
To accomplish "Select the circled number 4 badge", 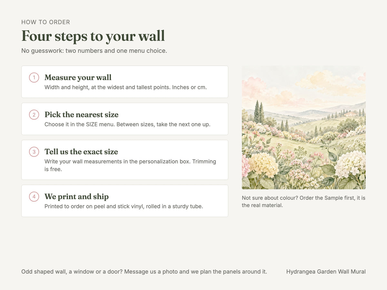I will 34,197.
